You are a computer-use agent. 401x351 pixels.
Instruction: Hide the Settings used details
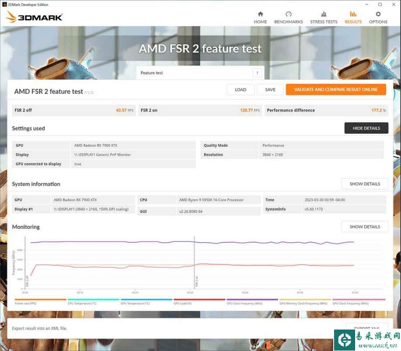(366, 128)
